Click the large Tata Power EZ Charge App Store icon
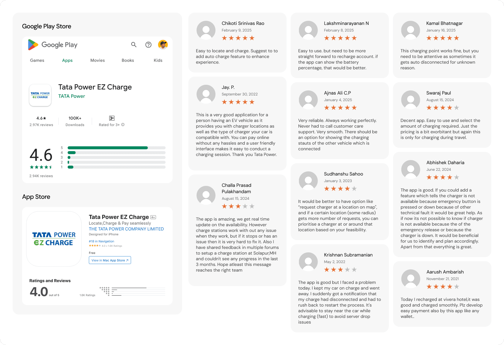504x345 pixels. (x=54, y=239)
